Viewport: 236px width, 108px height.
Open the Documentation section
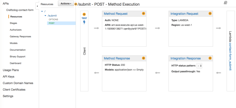pyautogui.click(x=18, y=50)
